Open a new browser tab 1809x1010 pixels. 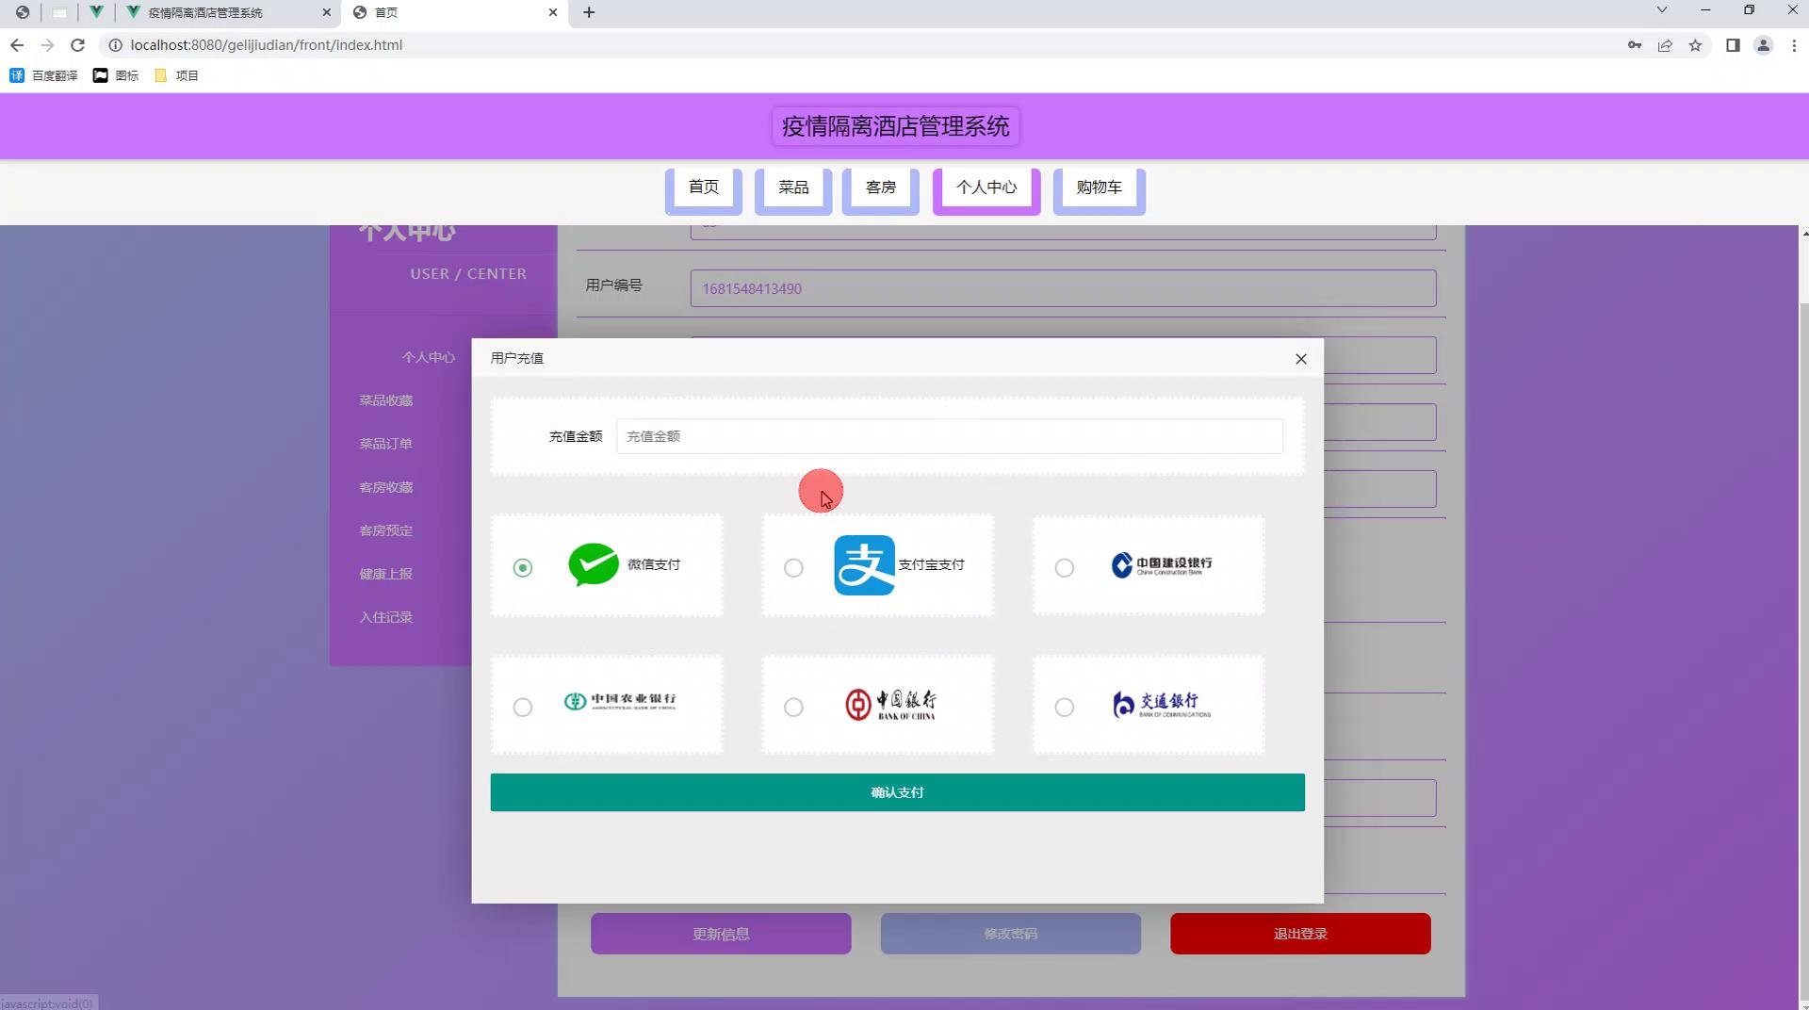[589, 12]
